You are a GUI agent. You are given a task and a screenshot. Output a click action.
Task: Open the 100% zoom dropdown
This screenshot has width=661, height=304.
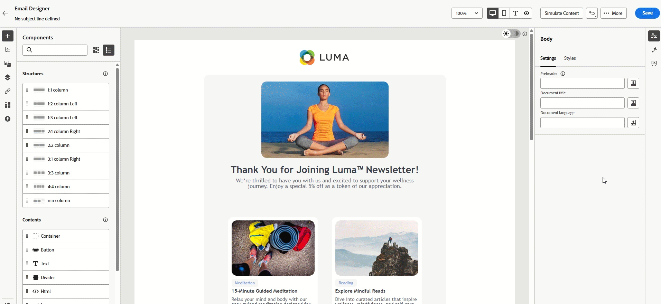pos(467,13)
